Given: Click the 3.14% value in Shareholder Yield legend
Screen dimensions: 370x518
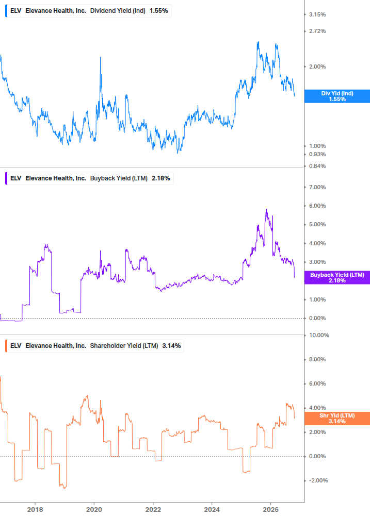Looking at the screenshot, I should pyautogui.click(x=172, y=346).
